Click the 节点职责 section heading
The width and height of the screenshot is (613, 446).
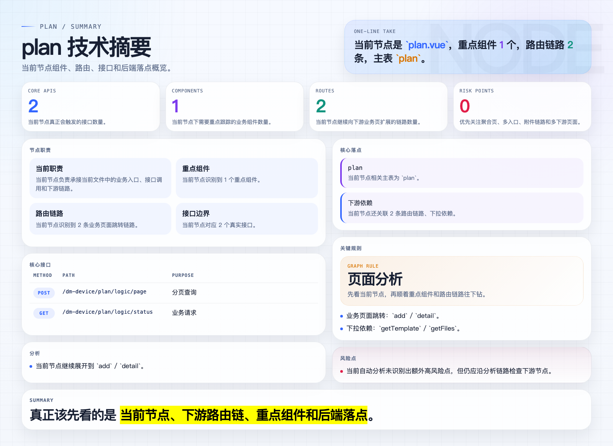coord(40,150)
